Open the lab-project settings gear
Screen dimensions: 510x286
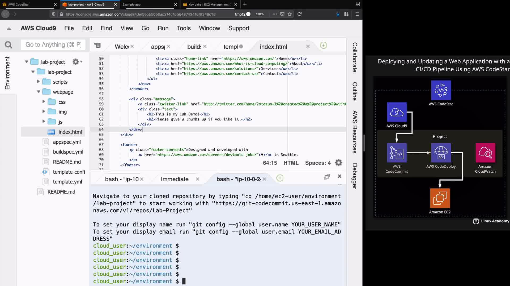tap(76, 62)
